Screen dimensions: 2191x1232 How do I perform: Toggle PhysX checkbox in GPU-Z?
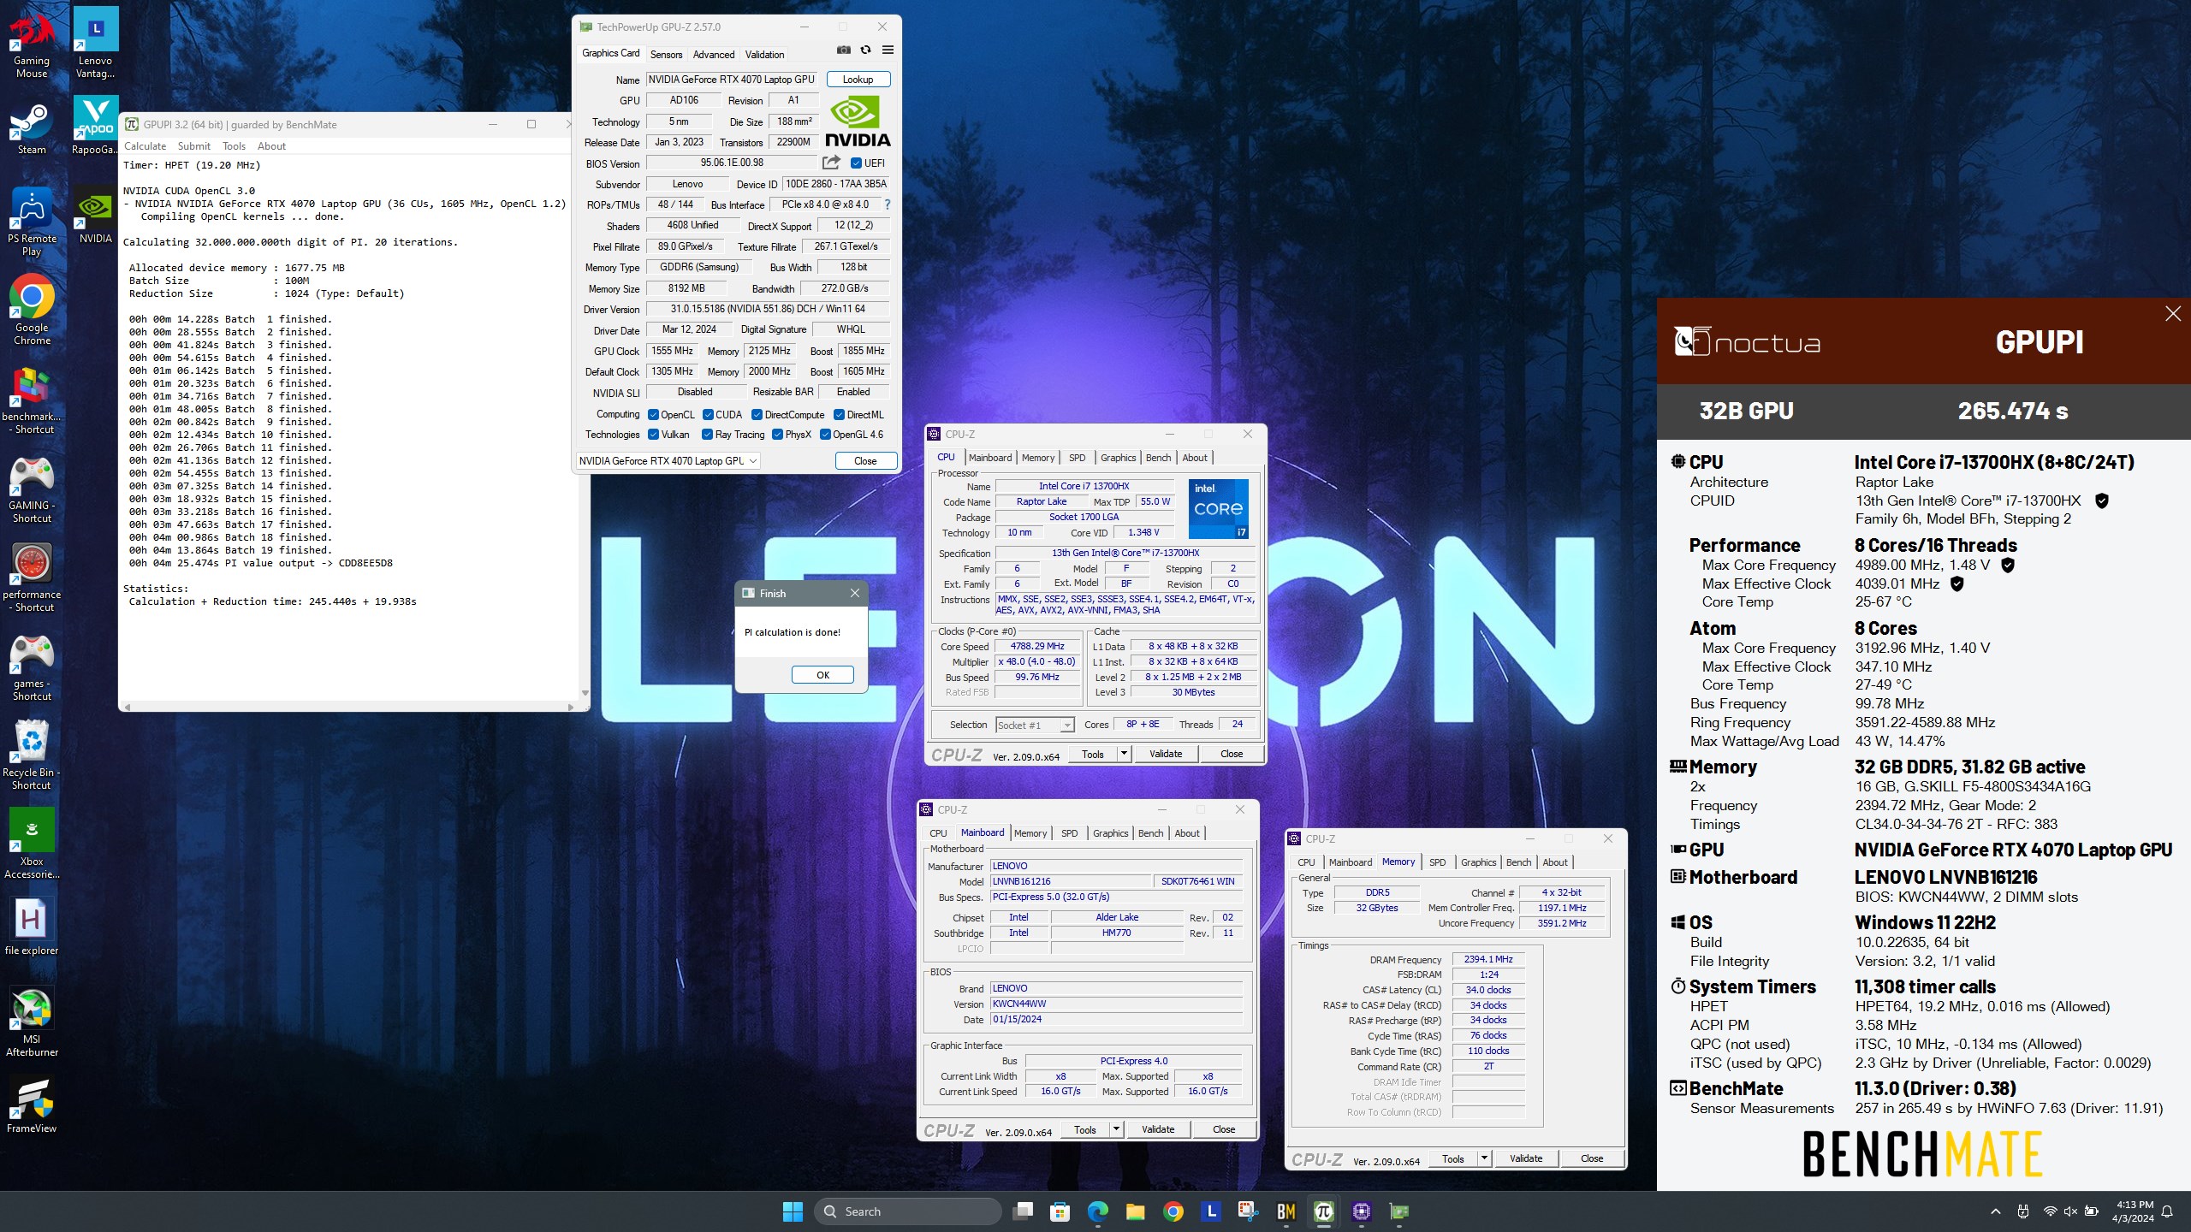[777, 435]
